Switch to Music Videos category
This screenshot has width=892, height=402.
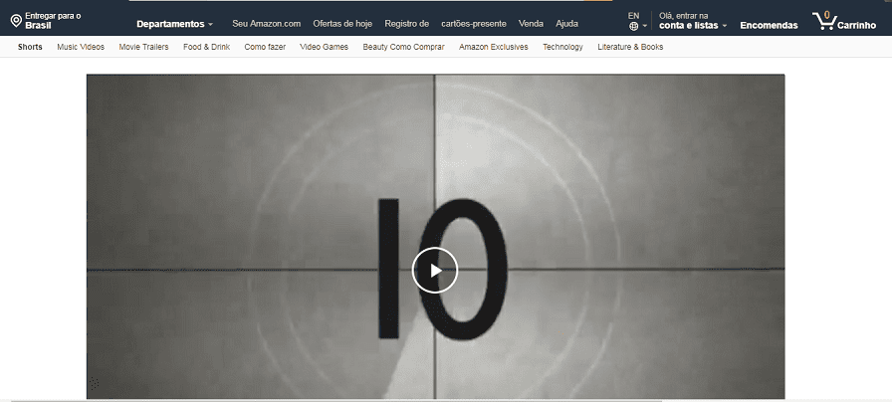(x=81, y=47)
